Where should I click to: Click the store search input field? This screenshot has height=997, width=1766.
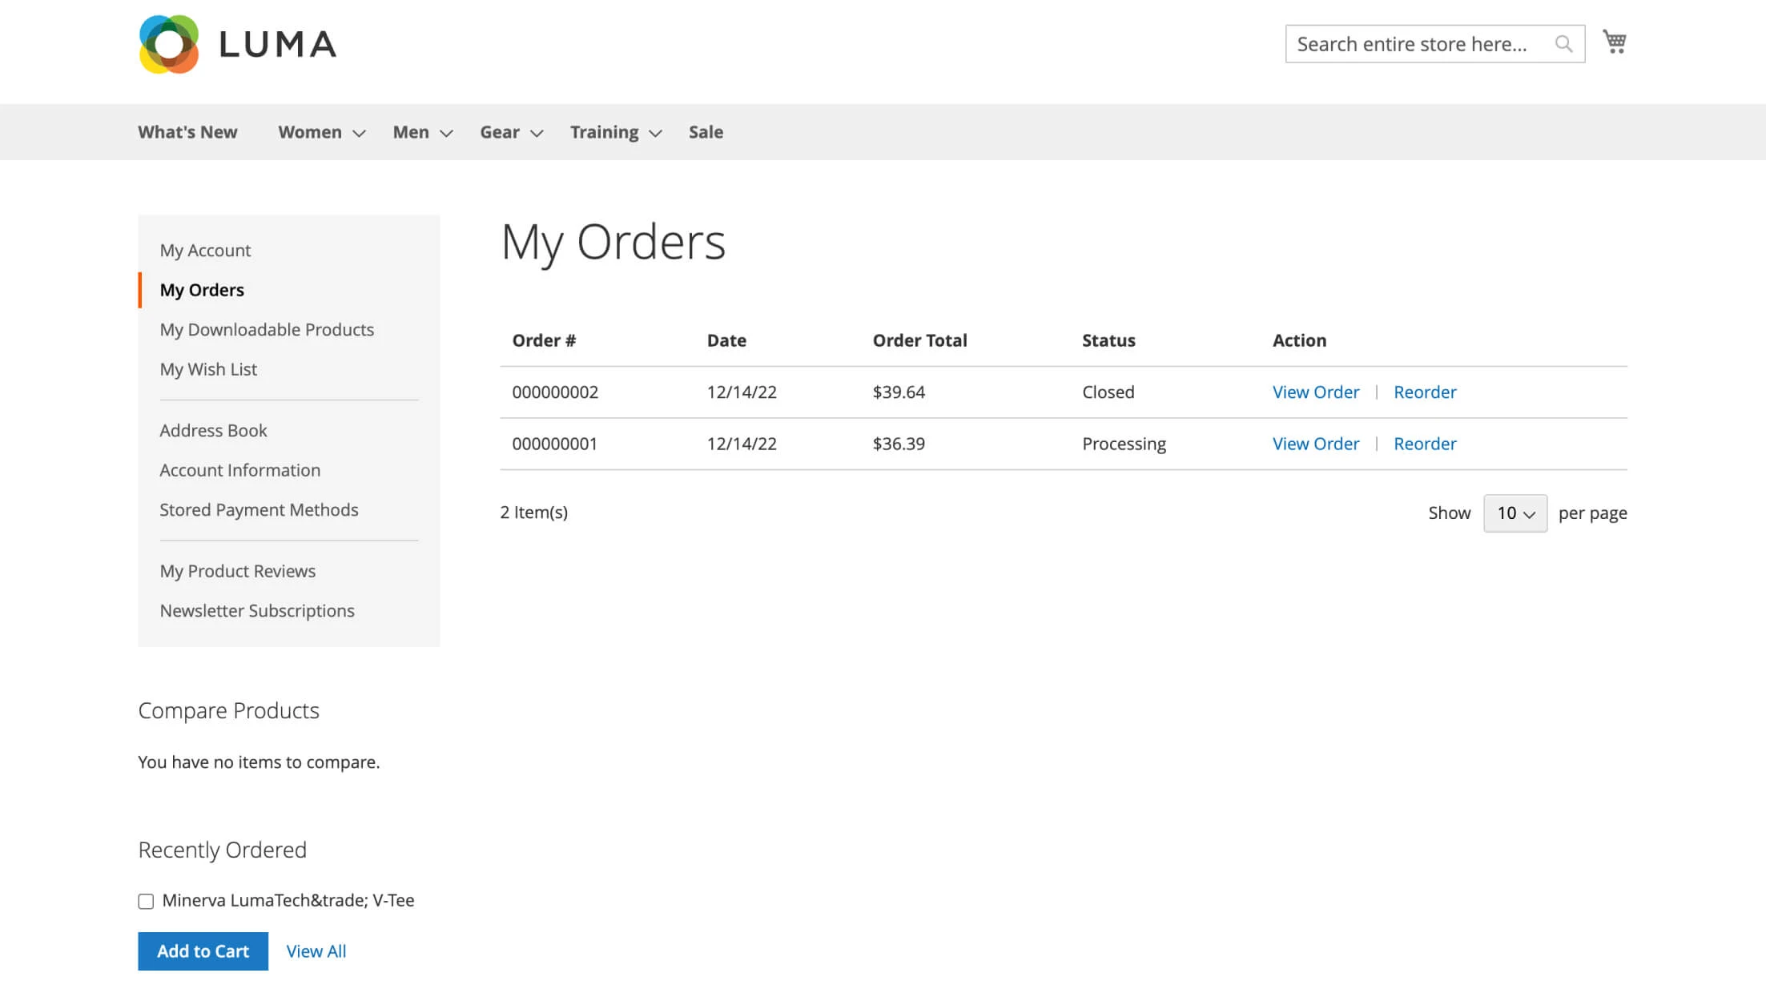pyautogui.click(x=1418, y=43)
